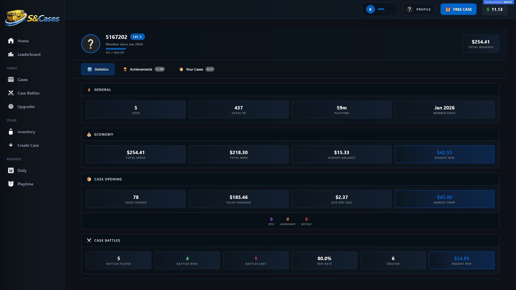Viewport: 516px width, 290px height.
Task: Click the Playtime alarm clock icon
Action: click(x=11, y=184)
